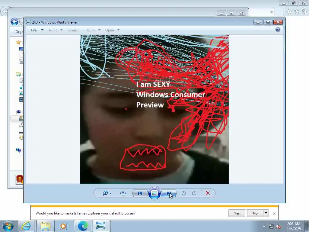Image resolution: width=309 pixels, height=232 pixels.
Task: Open the File menu
Action: pyautogui.click(x=34, y=30)
